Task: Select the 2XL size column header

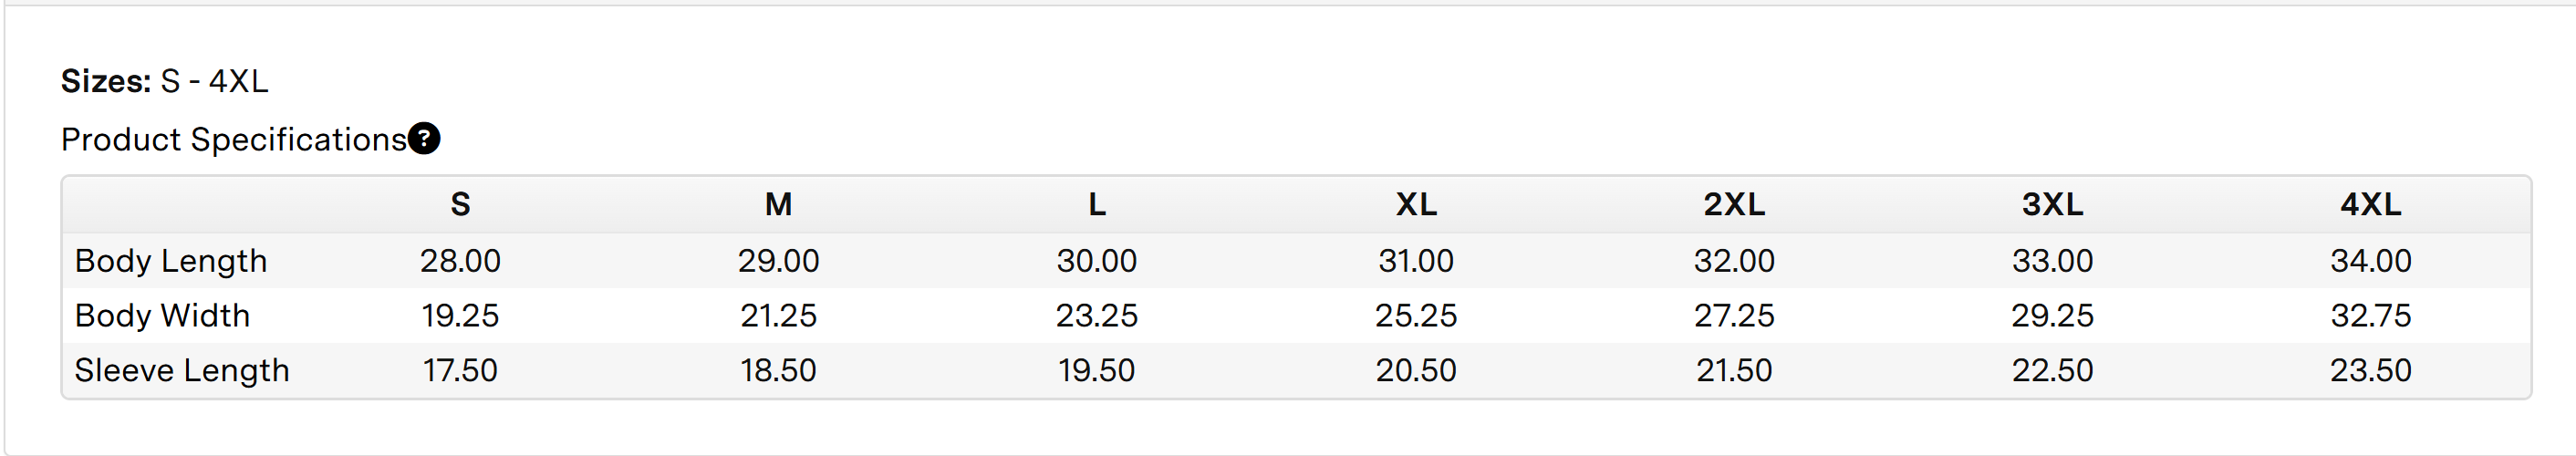Action: pos(1734,204)
